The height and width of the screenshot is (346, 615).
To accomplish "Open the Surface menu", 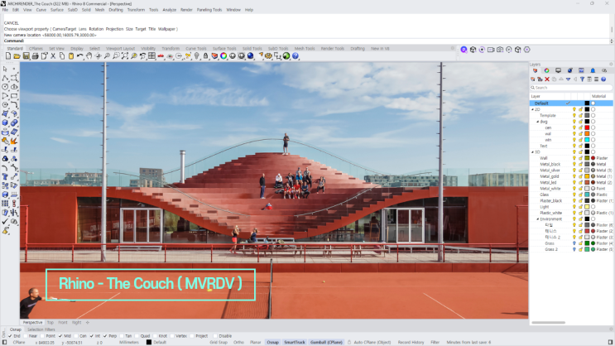I will click(57, 10).
